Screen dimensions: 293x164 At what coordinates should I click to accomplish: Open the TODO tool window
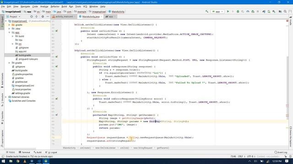click(x=10, y=152)
